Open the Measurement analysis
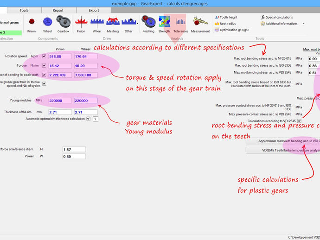Viewport: 320px width, 240px height. [200, 24]
